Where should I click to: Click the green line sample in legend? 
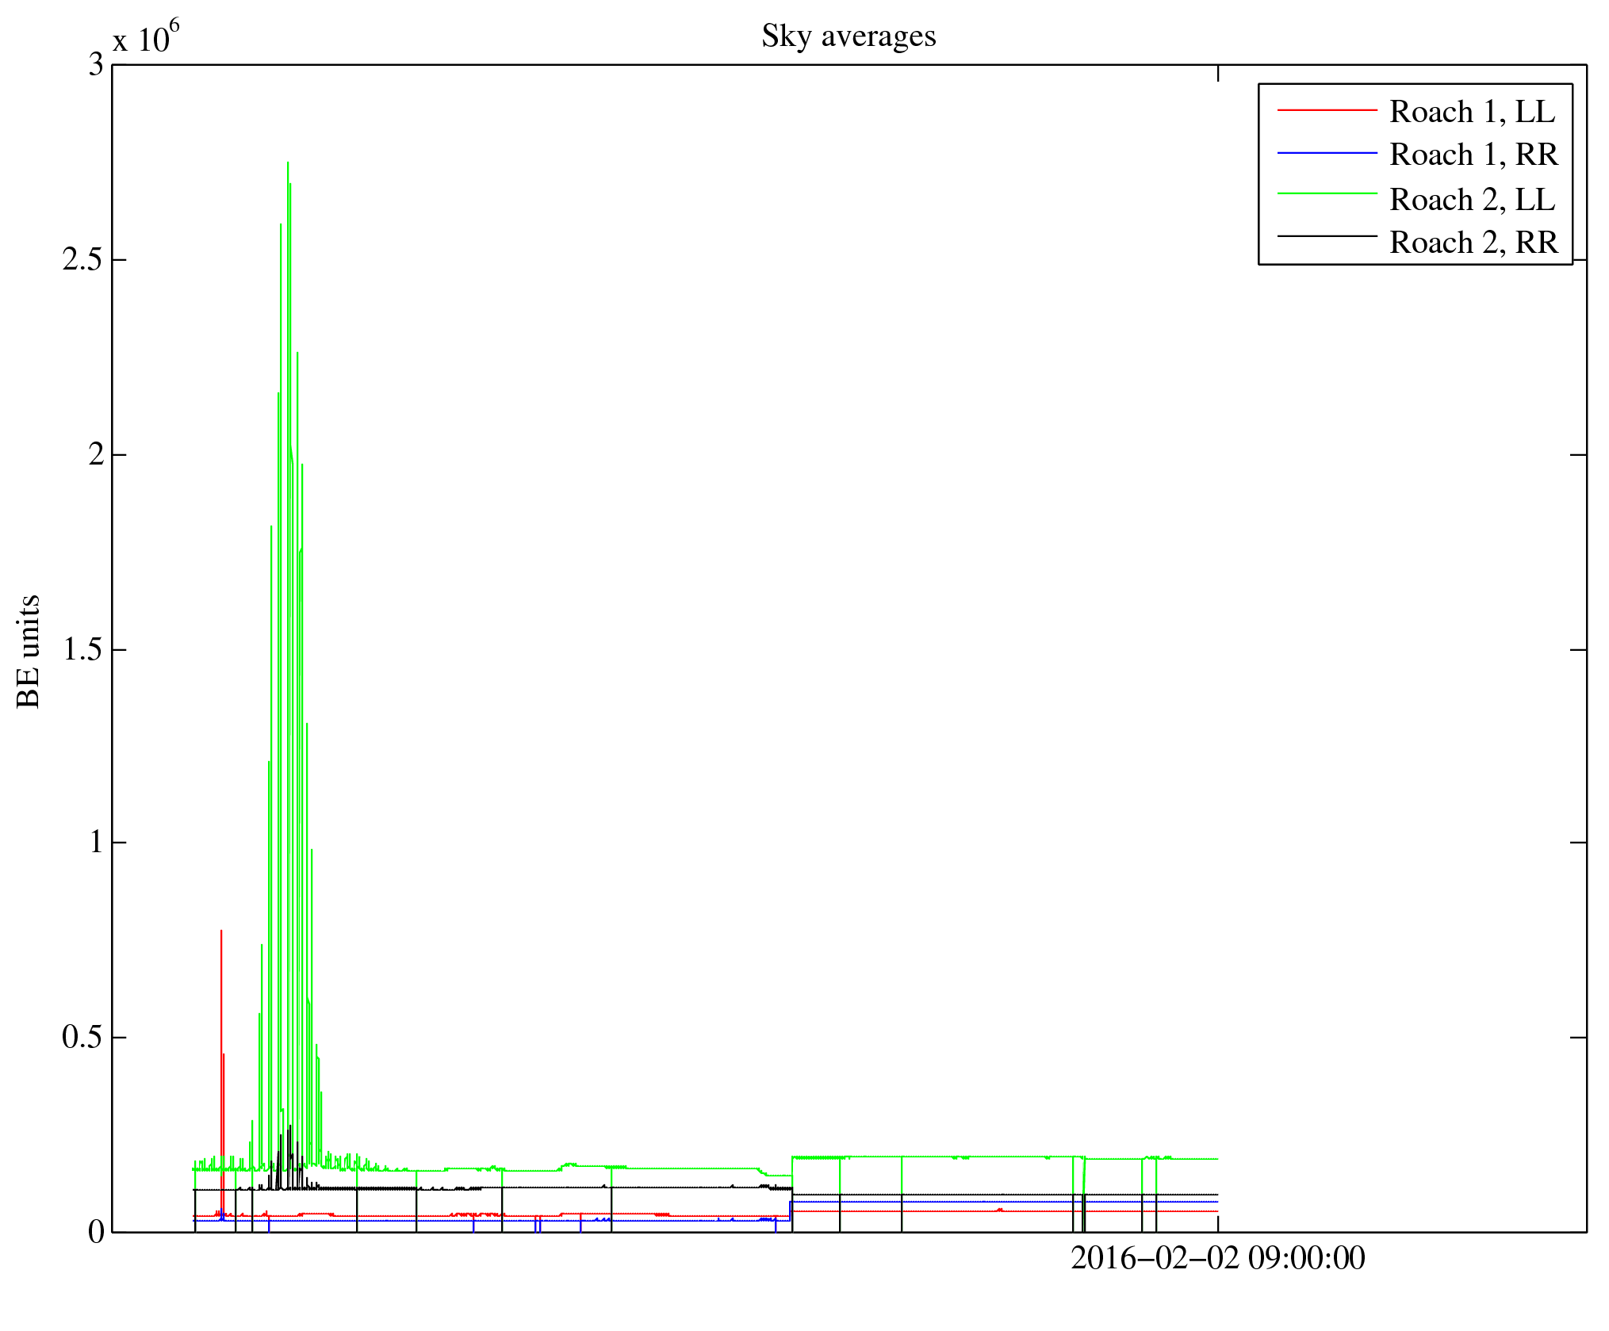tap(1326, 193)
